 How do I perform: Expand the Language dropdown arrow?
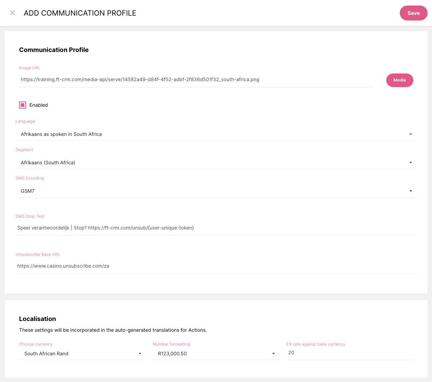[x=411, y=134]
